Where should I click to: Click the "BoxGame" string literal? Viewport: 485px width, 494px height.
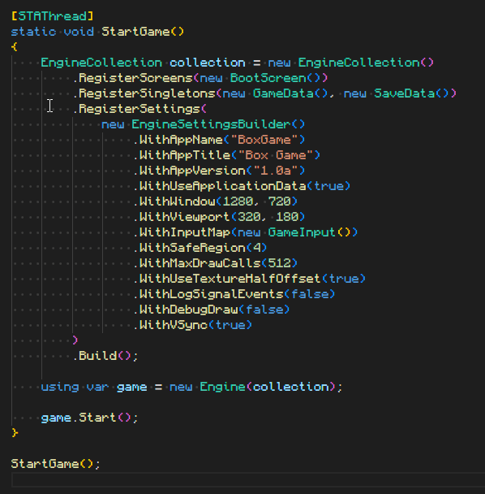click(x=264, y=140)
